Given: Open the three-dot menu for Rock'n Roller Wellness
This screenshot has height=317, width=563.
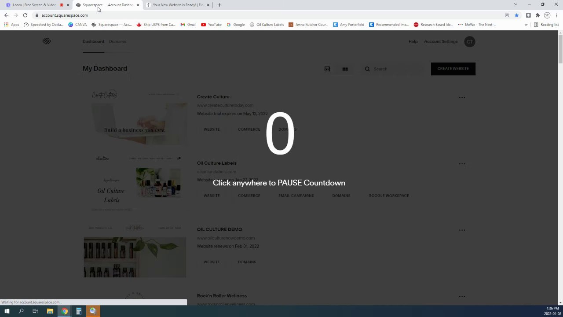Looking at the screenshot, I should click(x=462, y=296).
